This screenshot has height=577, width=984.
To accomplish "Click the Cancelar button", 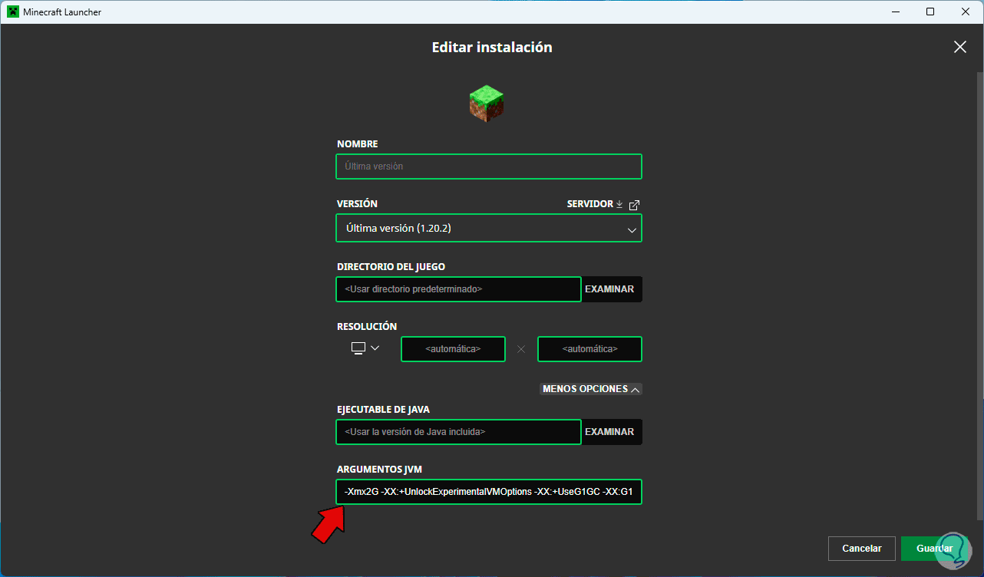I will click(862, 549).
